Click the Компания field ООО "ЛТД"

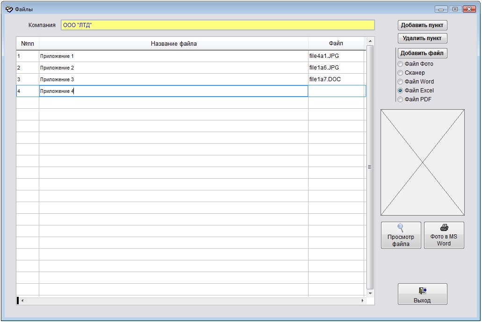pos(218,25)
